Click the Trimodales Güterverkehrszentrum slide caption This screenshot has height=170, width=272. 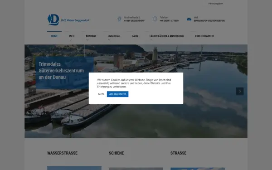[61, 70]
